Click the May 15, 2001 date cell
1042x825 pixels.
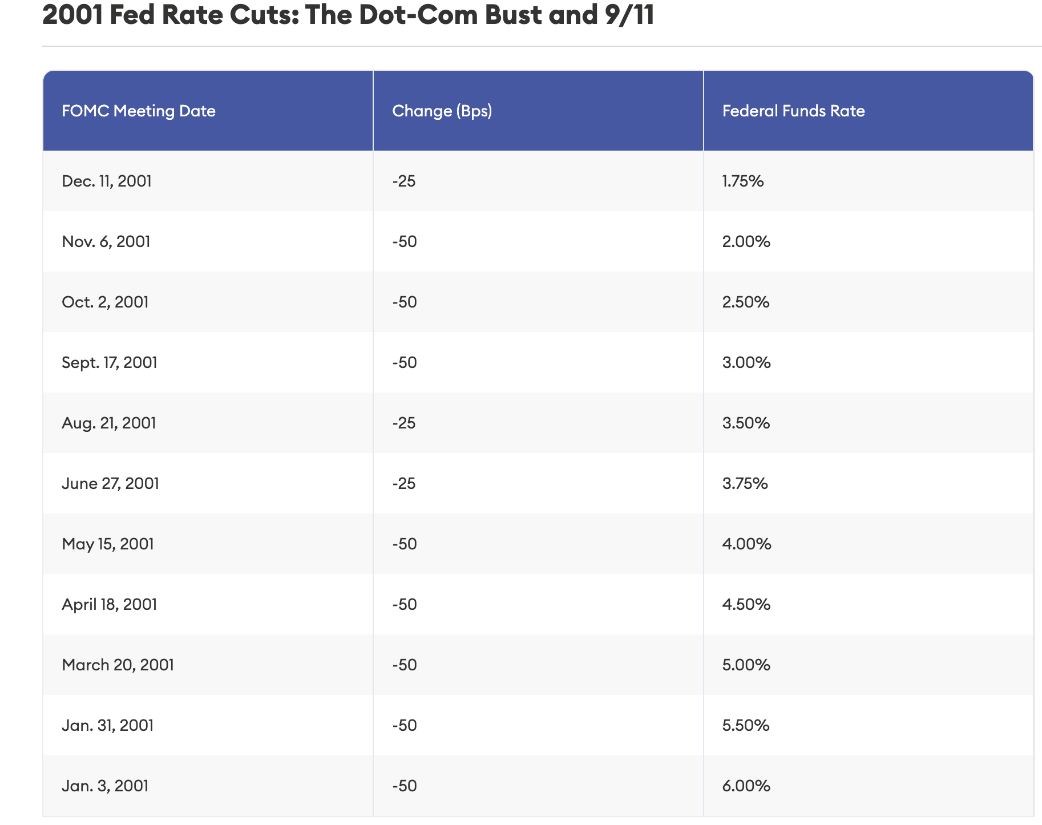point(108,544)
